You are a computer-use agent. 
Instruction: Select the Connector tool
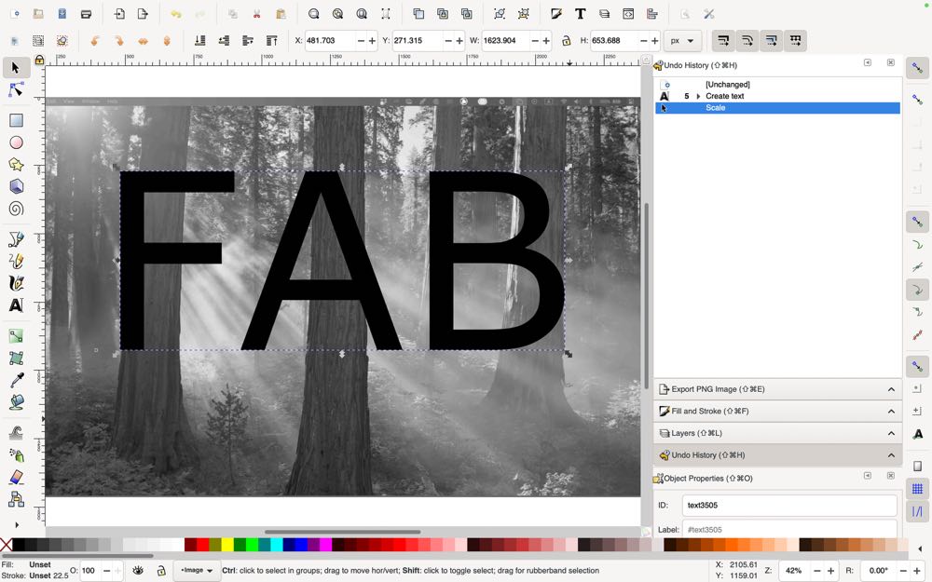[x=16, y=499]
